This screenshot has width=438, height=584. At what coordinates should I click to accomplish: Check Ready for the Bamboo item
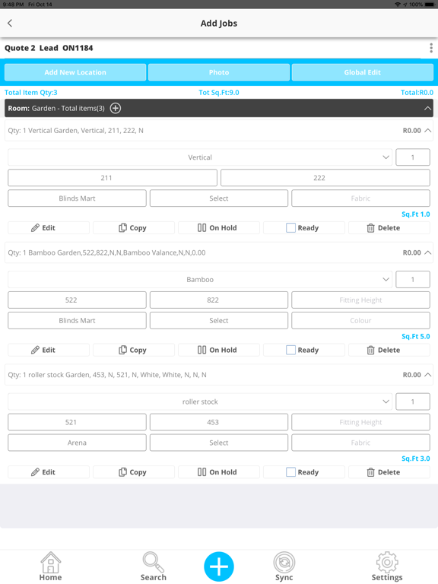coord(291,350)
